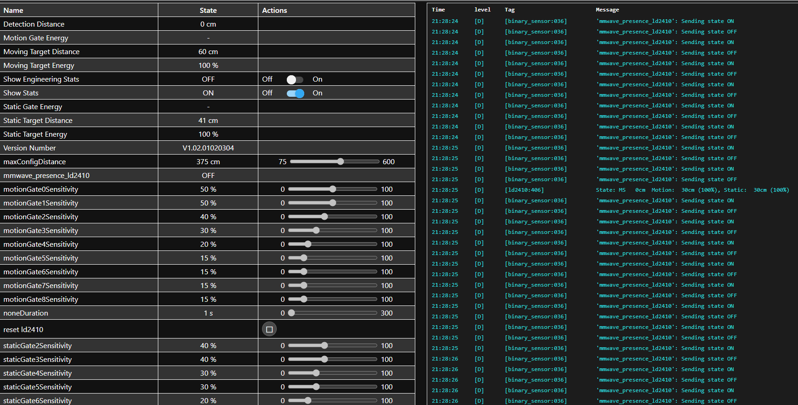Click the Static Gate Energy label

click(33, 106)
